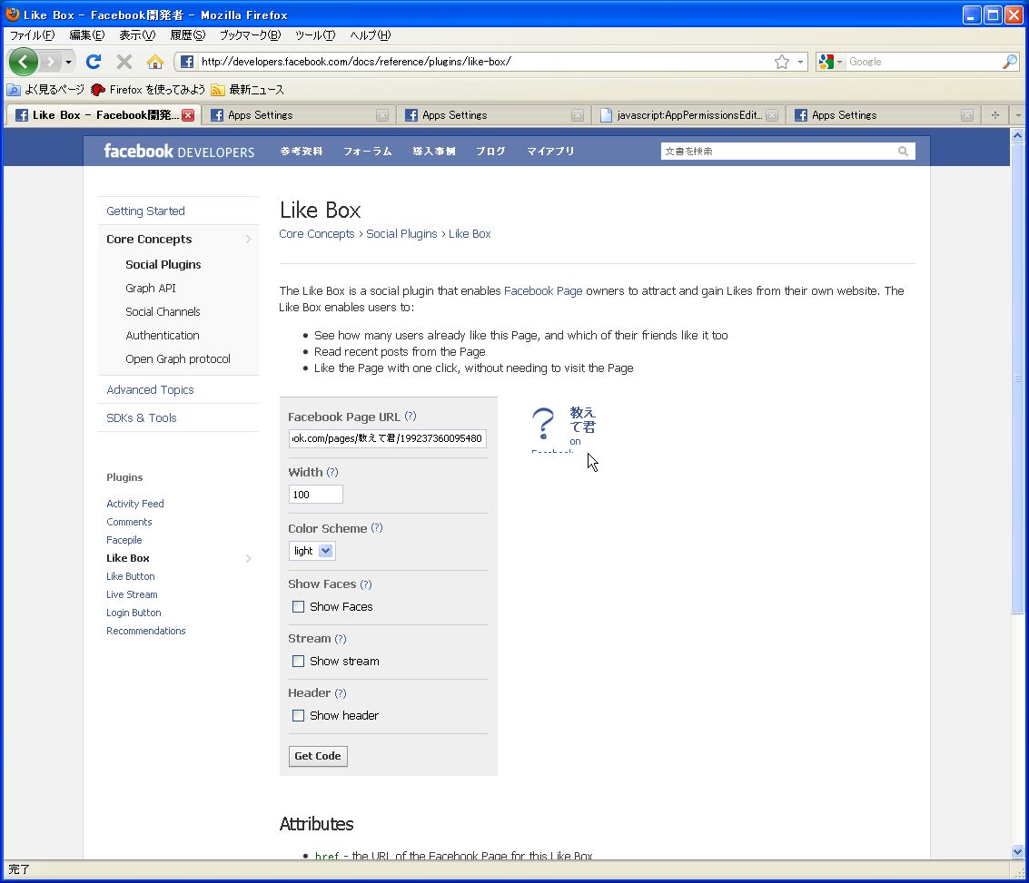Click the magnifier icon in the Google search box
1029x883 pixels.
[x=1009, y=62]
